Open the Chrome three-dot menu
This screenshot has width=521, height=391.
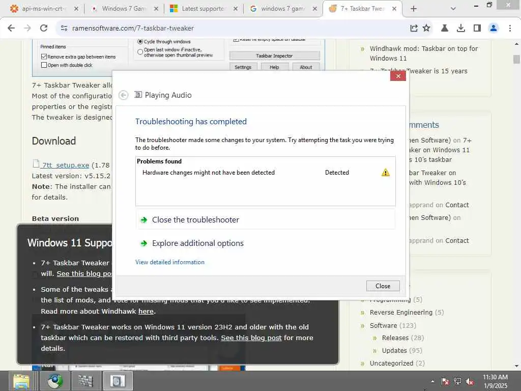(510, 29)
